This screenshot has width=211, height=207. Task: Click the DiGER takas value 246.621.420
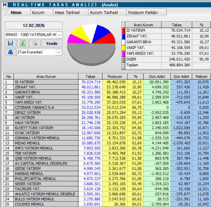[x=179, y=59]
